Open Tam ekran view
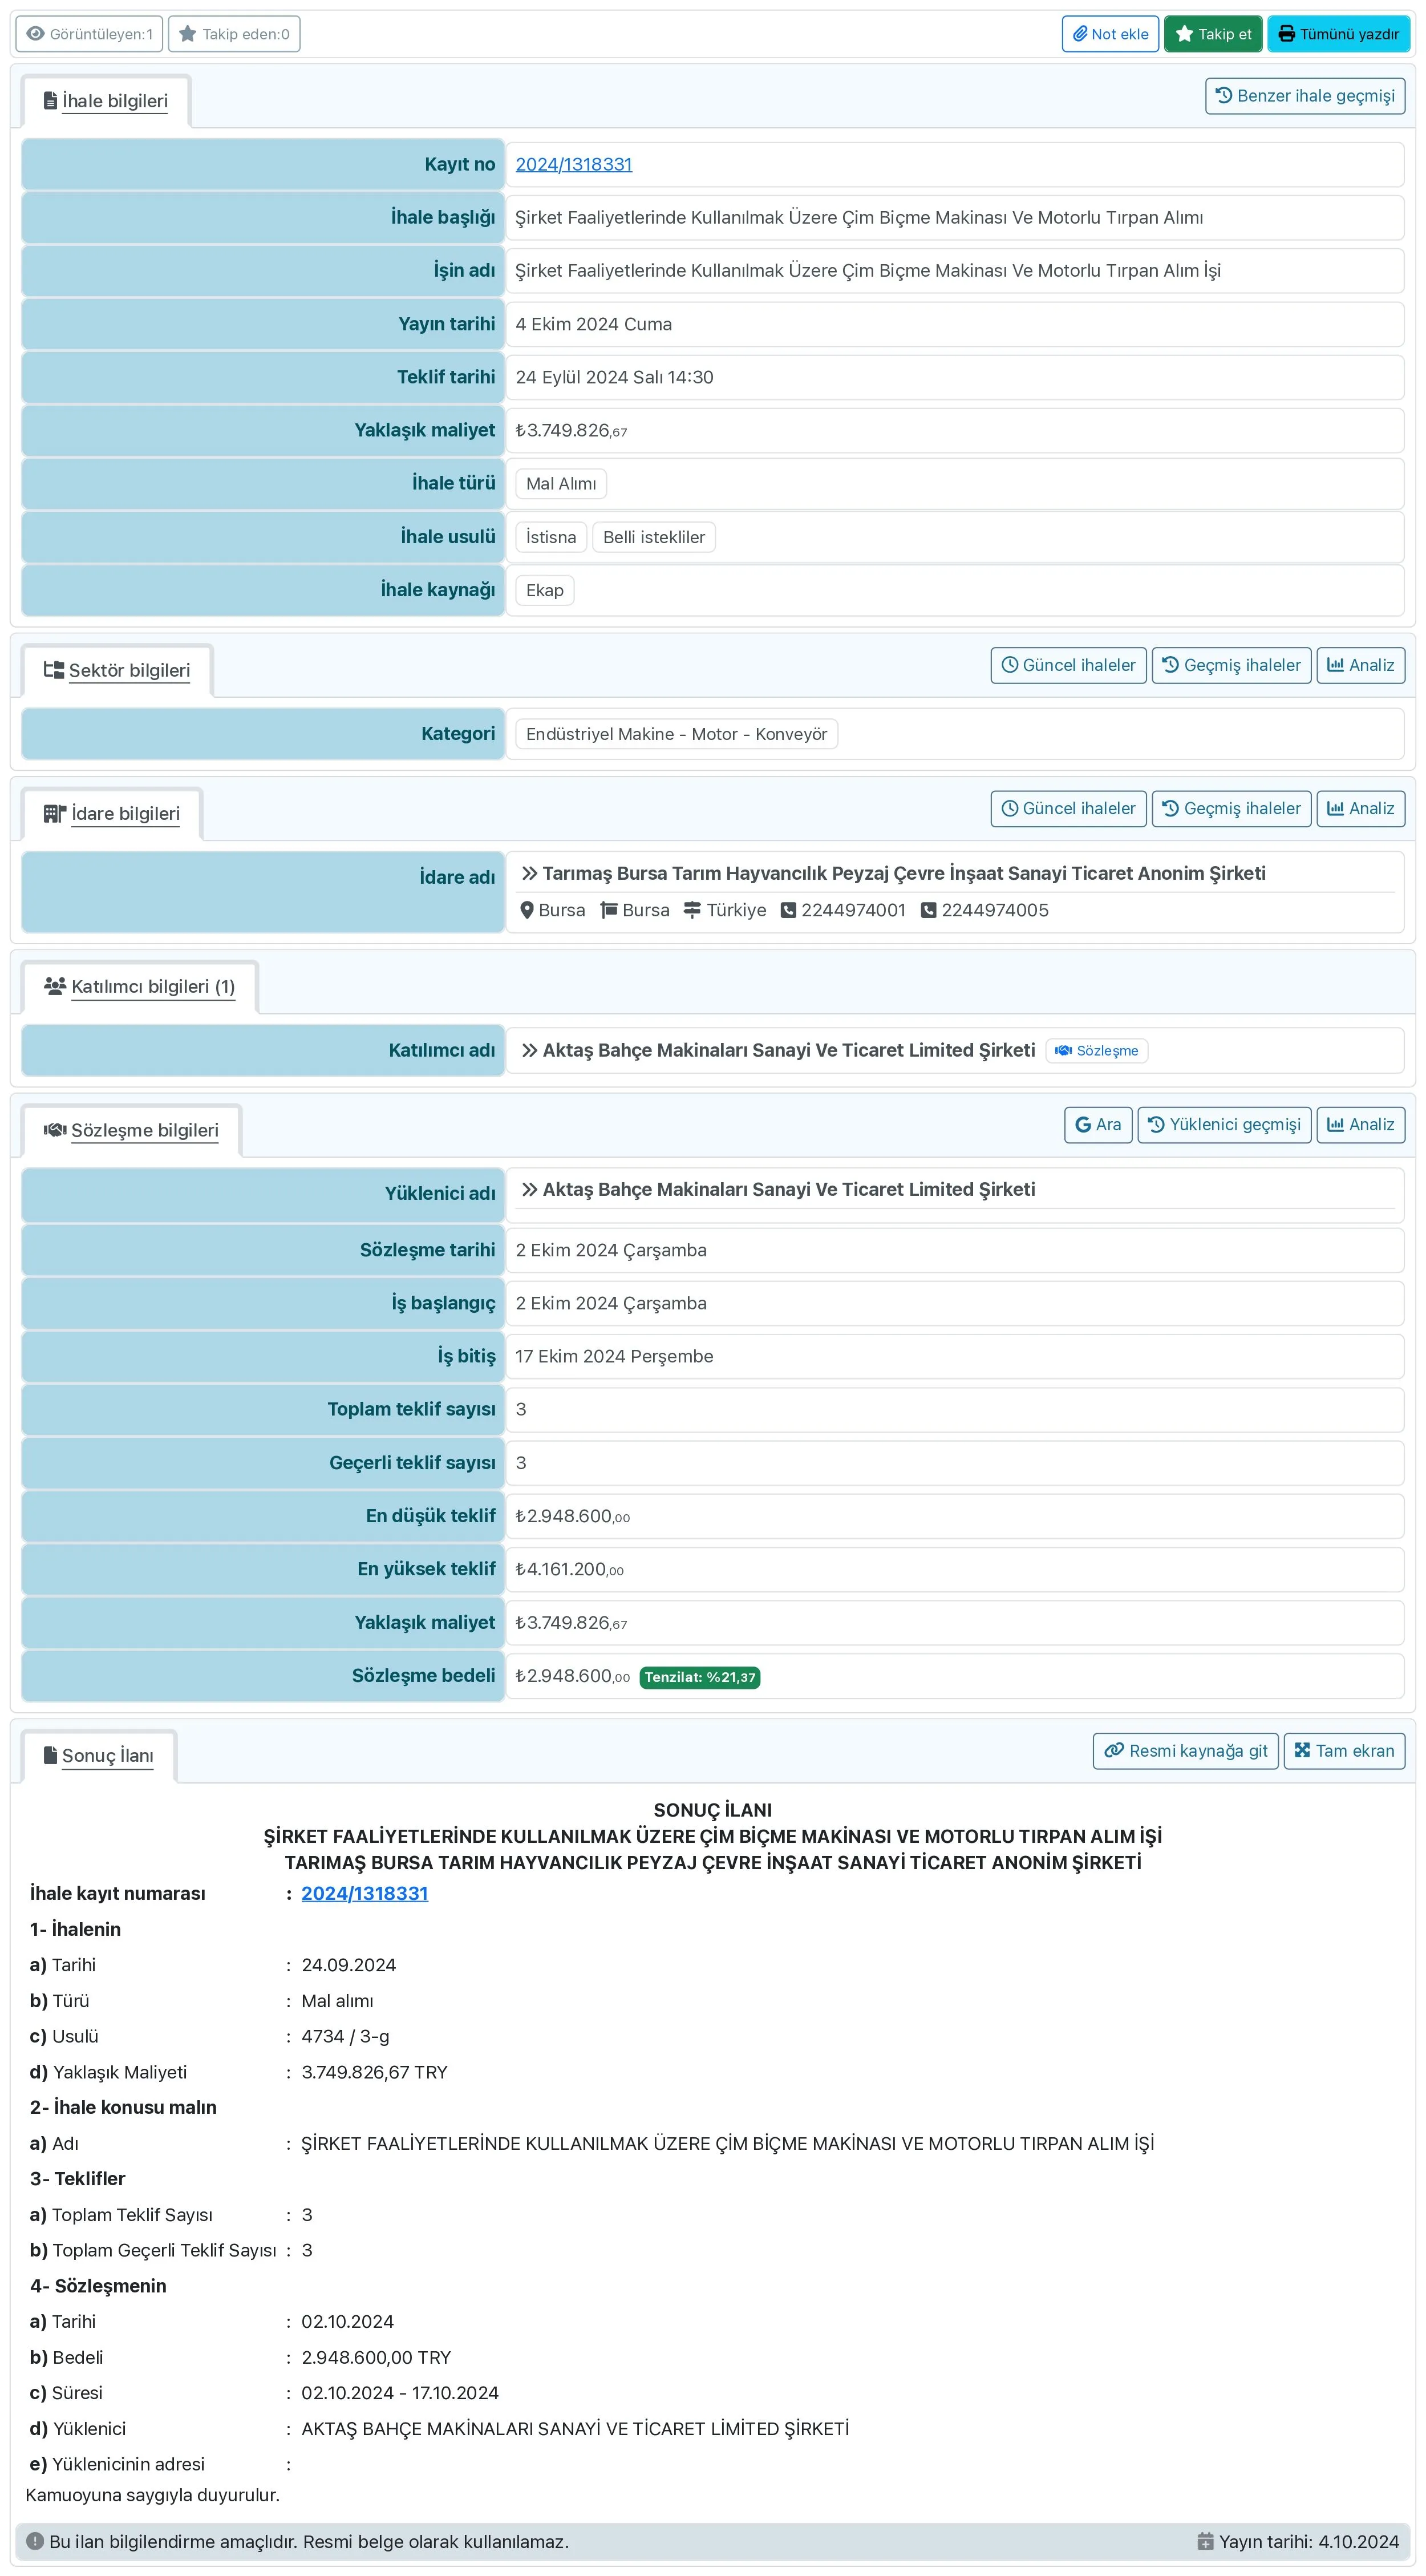This screenshot has height=2576, width=1426. click(x=1344, y=1750)
